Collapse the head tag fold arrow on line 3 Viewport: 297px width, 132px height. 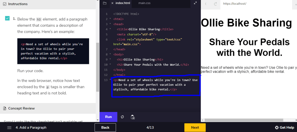pyautogui.click(x=110, y=24)
